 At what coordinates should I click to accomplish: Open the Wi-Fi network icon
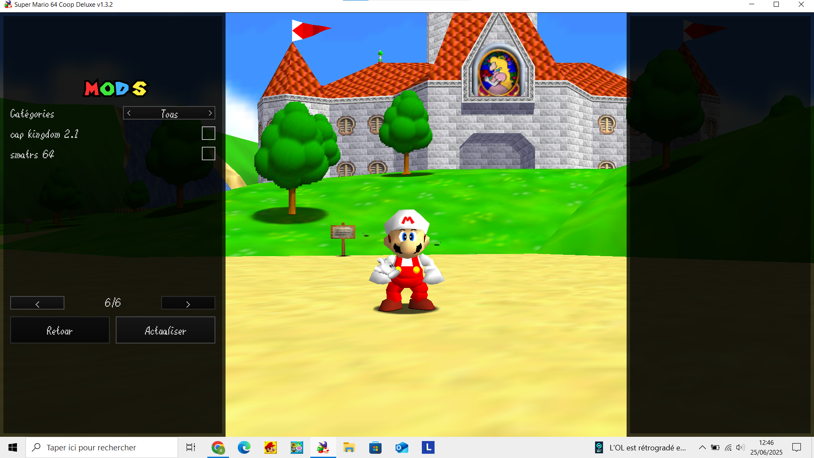point(728,447)
